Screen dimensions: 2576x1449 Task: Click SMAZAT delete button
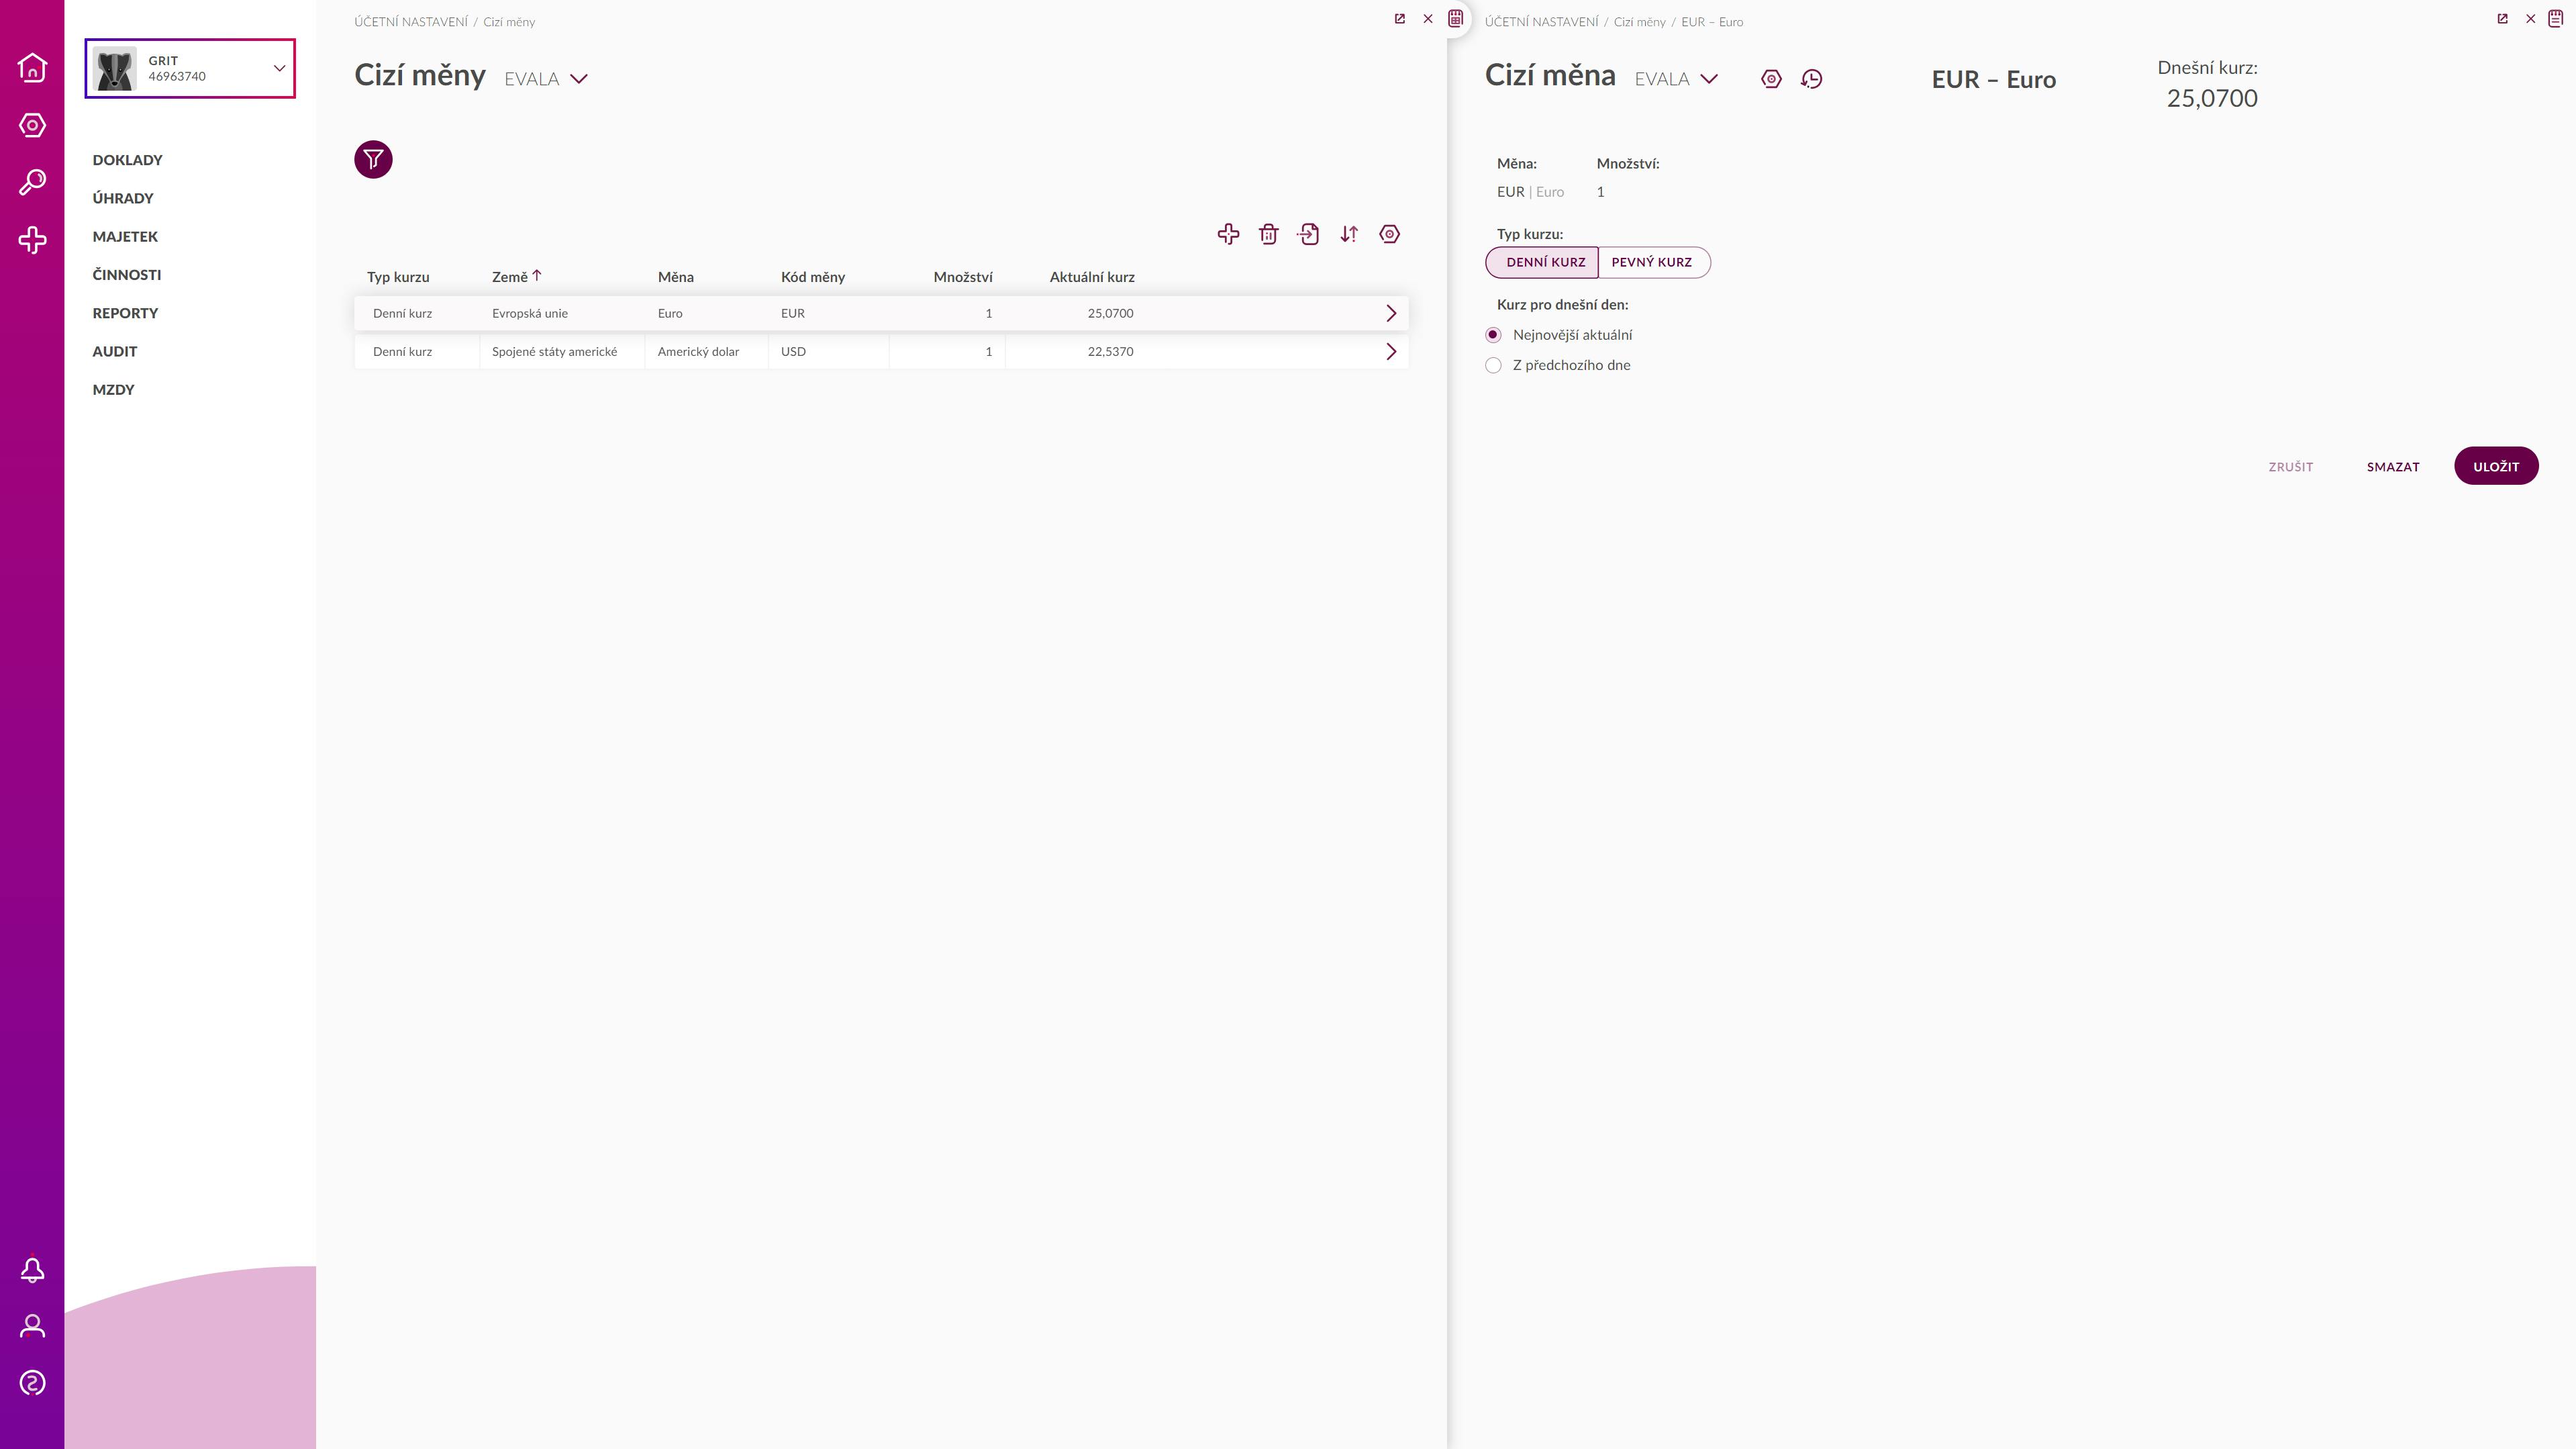(2393, 467)
